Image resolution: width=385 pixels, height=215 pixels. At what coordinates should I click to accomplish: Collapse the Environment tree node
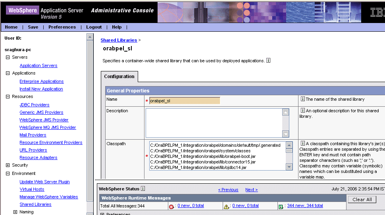tap(8, 173)
